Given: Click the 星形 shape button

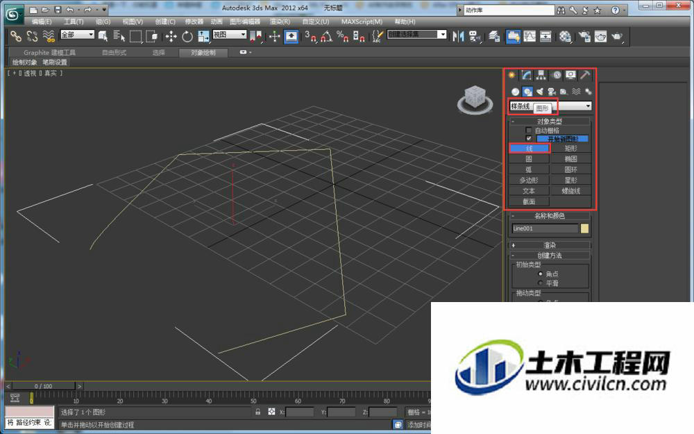Looking at the screenshot, I should pos(571,180).
